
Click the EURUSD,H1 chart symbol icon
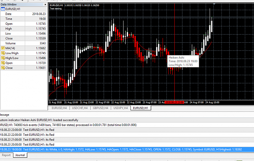click(3, 9)
